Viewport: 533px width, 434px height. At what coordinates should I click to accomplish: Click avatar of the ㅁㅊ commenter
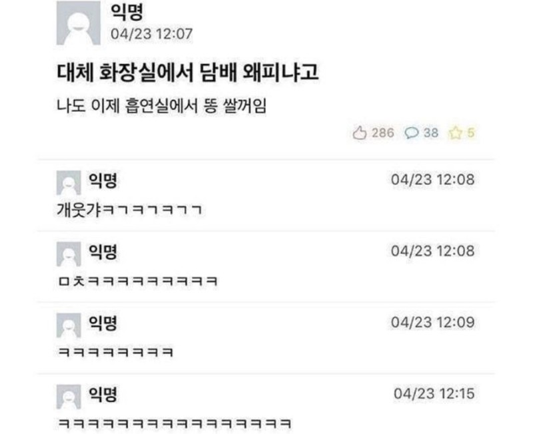[69, 254]
